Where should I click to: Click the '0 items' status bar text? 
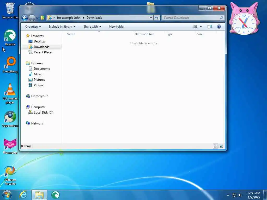tap(26, 146)
